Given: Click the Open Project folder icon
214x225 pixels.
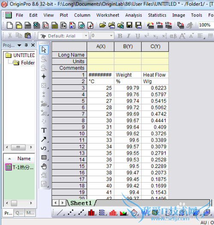Looking at the screenshot, I should click(x=103, y=25).
